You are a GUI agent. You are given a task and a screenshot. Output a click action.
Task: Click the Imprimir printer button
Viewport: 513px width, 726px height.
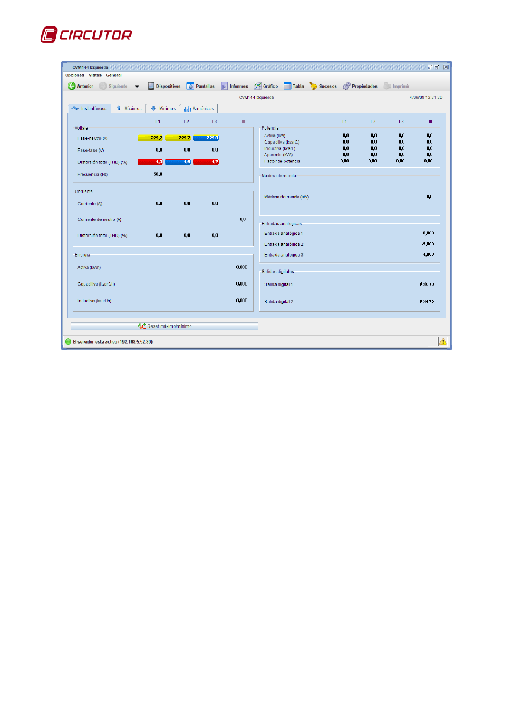tap(396, 86)
